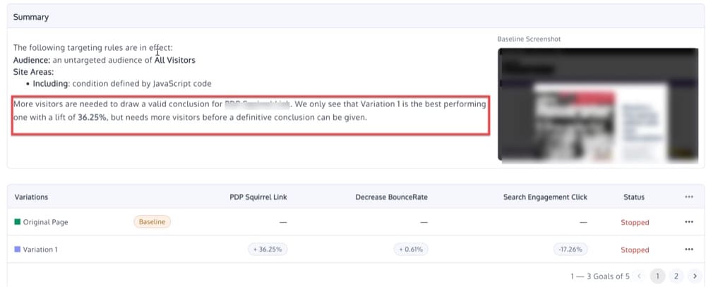706x287 pixels.
Task: Click the Variation 1 row name
Action: click(40, 250)
